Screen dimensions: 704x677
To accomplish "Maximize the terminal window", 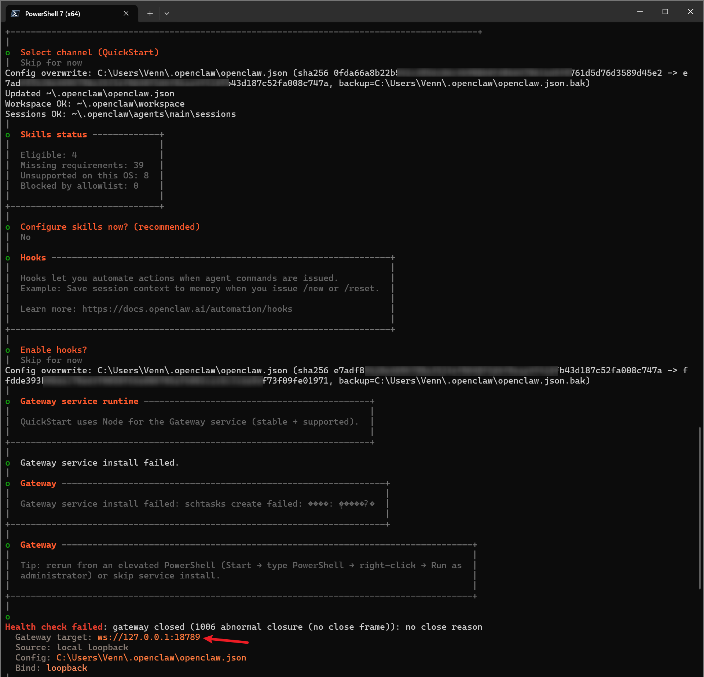I will [x=665, y=12].
